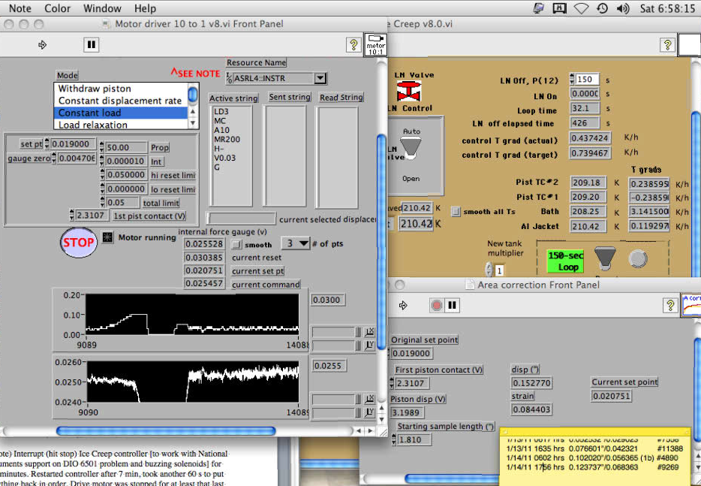Open the Window menu
The image size is (701, 486).
point(102,8)
